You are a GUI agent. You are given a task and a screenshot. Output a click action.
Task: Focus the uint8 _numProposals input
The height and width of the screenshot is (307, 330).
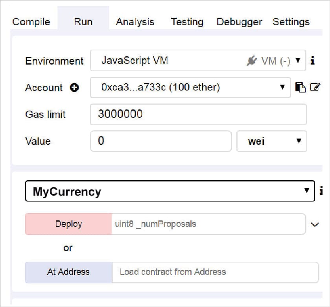click(x=208, y=224)
